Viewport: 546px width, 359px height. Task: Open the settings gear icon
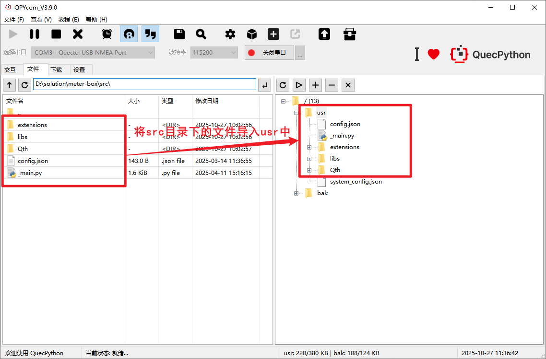pyautogui.click(x=230, y=34)
